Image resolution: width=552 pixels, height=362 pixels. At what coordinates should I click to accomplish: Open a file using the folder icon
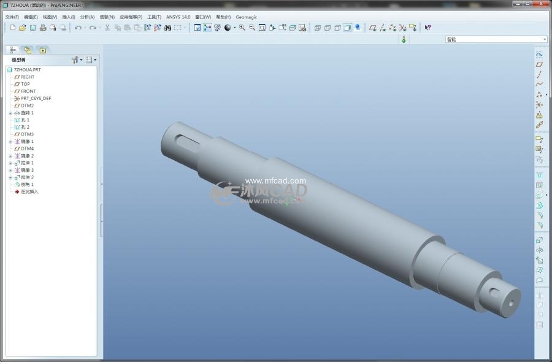pyautogui.click(x=23, y=28)
